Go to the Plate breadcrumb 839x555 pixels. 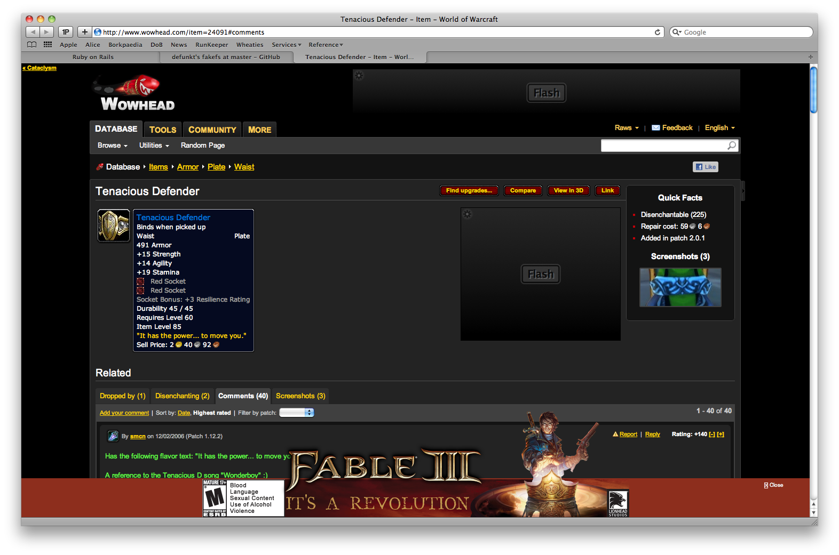pos(217,167)
